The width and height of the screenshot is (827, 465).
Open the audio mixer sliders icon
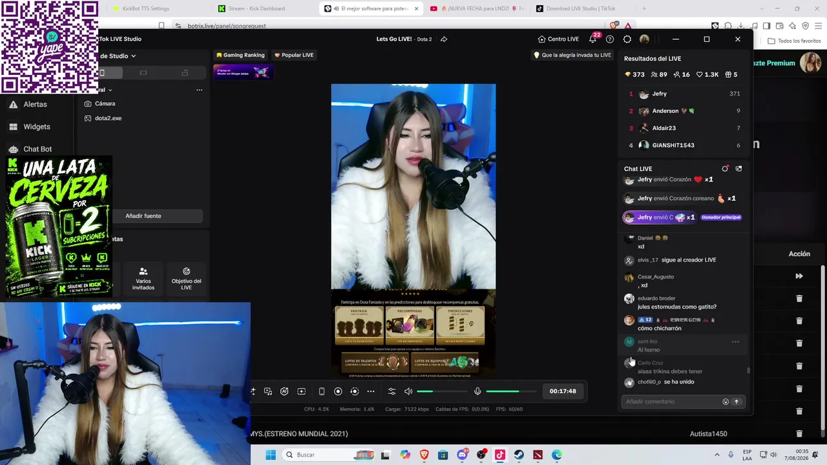click(x=392, y=391)
